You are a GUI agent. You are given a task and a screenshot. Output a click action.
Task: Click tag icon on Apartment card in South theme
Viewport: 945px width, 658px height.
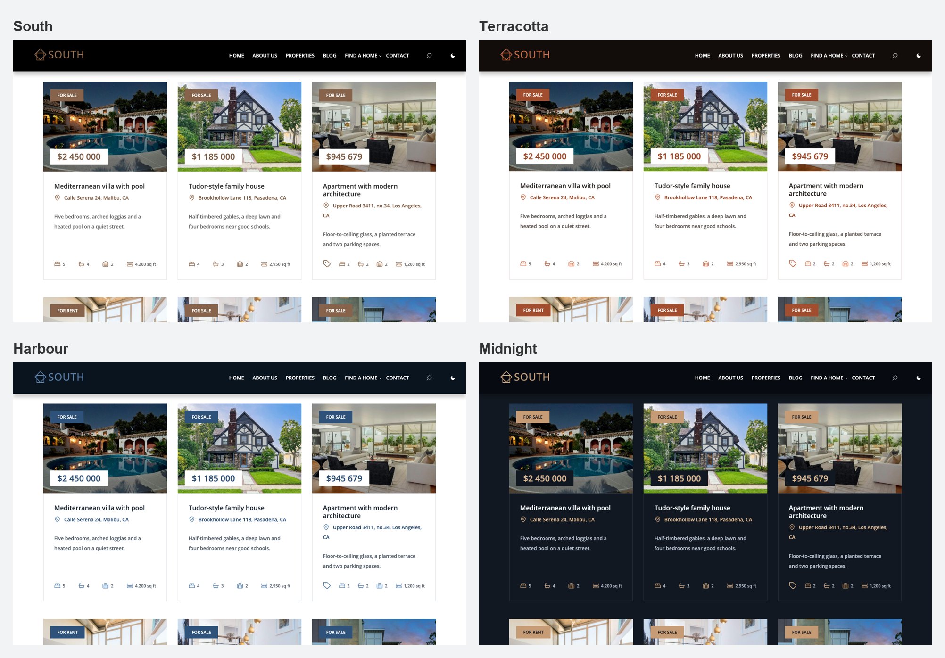327,264
